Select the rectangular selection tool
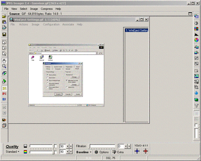Screen dimensions: 201x161 click(x=4, y=42)
